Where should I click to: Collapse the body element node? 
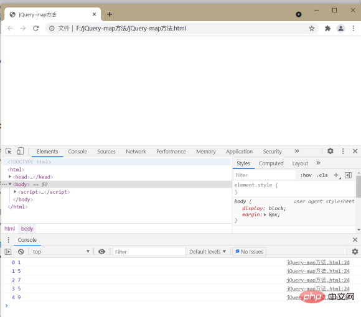click(x=10, y=184)
